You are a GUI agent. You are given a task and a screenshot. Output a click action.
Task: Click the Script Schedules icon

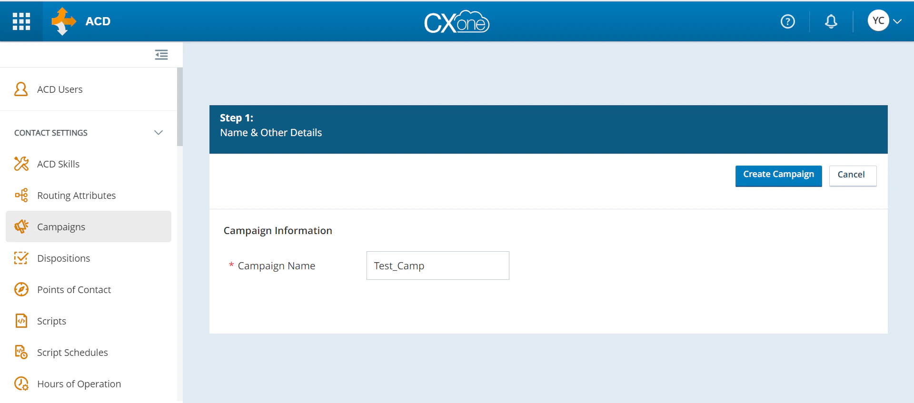(21, 352)
